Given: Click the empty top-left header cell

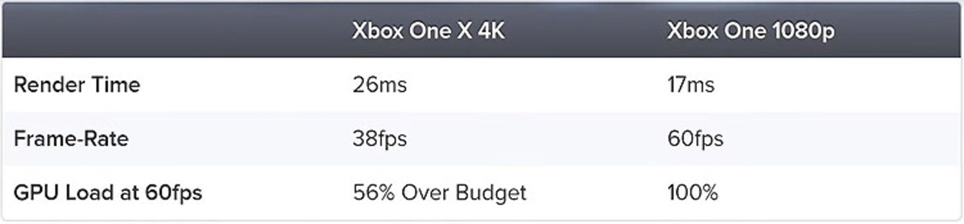Looking at the screenshot, I should tap(171, 31).
